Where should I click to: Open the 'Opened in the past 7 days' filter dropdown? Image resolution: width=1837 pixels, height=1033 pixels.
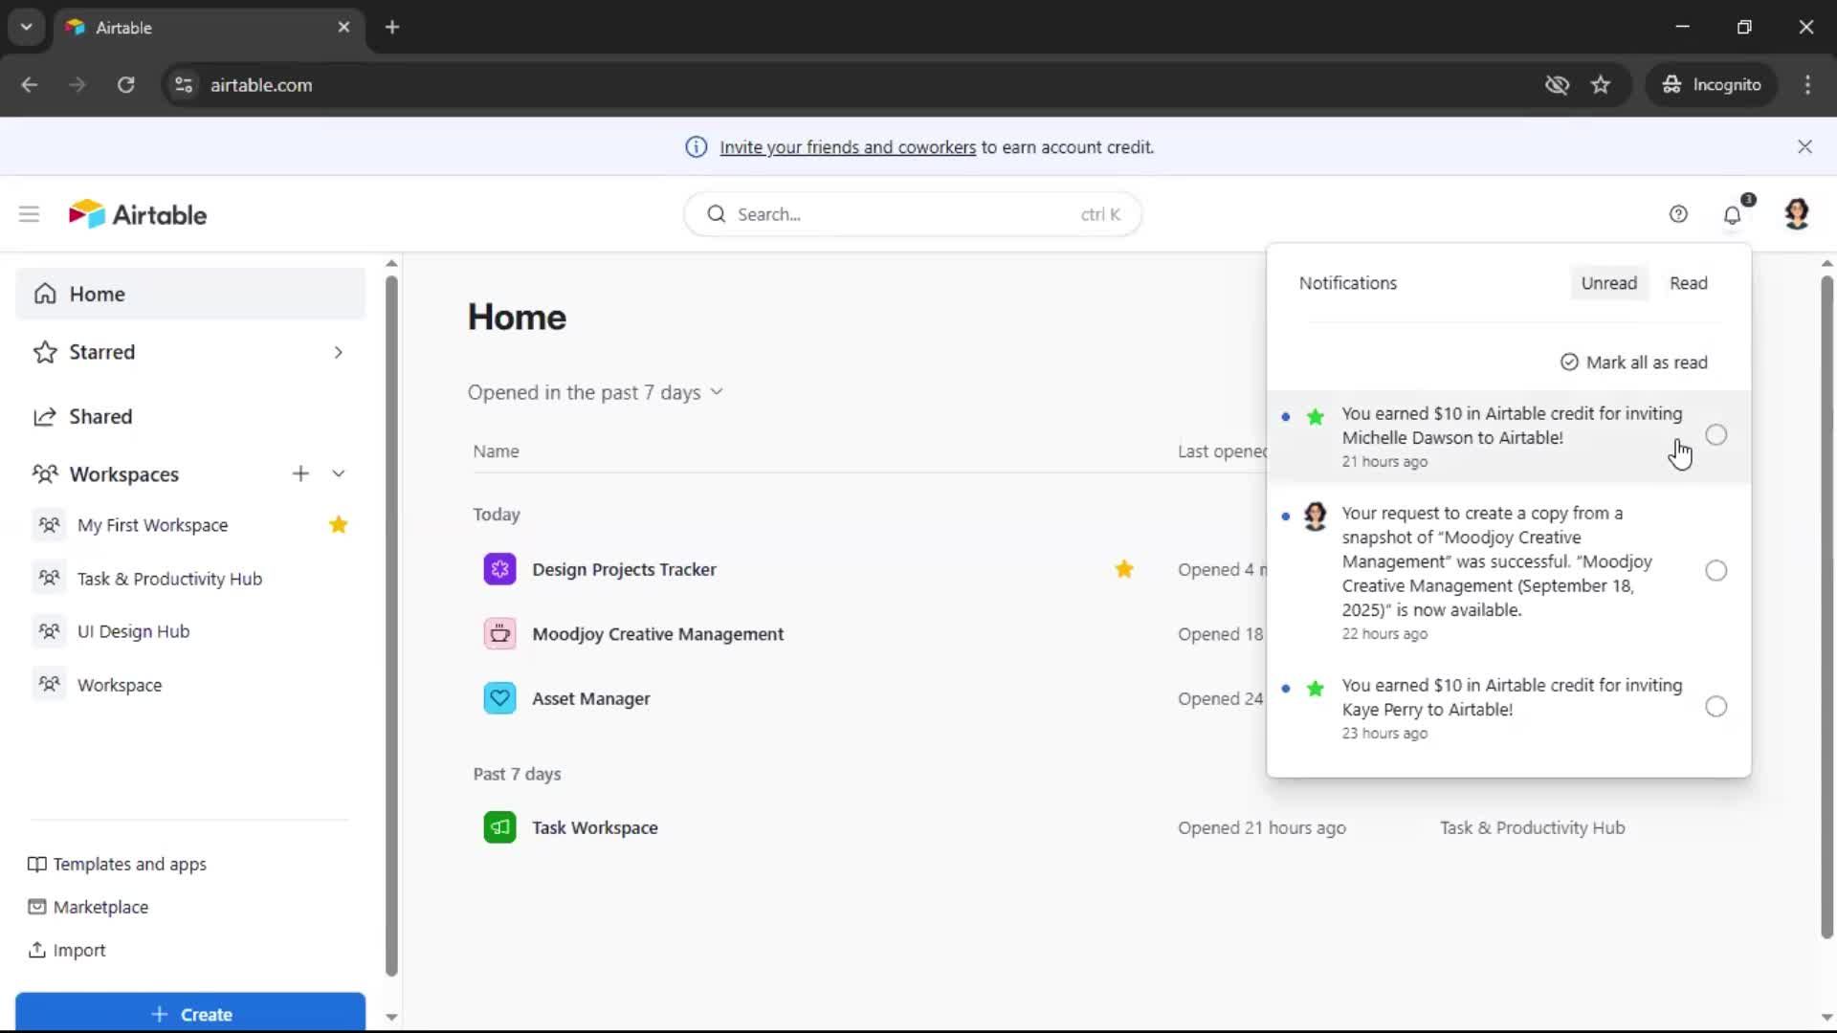[x=595, y=392]
